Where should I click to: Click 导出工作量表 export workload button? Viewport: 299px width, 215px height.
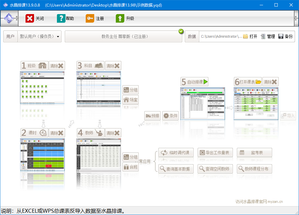[215, 153]
